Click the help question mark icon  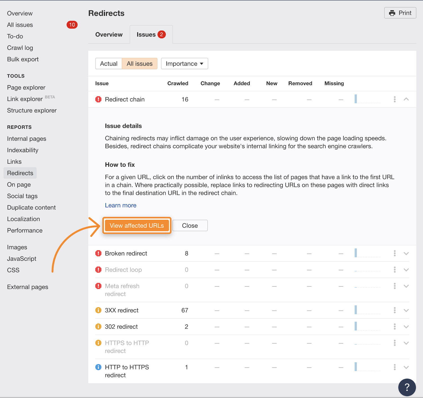tap(407, 387)
